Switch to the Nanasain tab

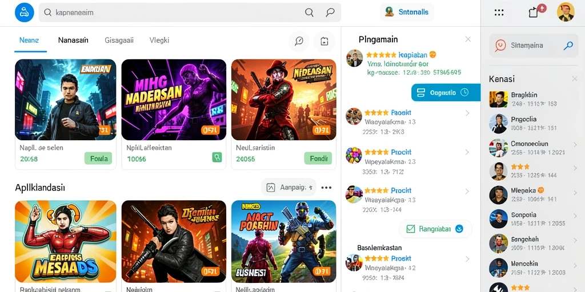pyautogui.click(x=73, y=40)
